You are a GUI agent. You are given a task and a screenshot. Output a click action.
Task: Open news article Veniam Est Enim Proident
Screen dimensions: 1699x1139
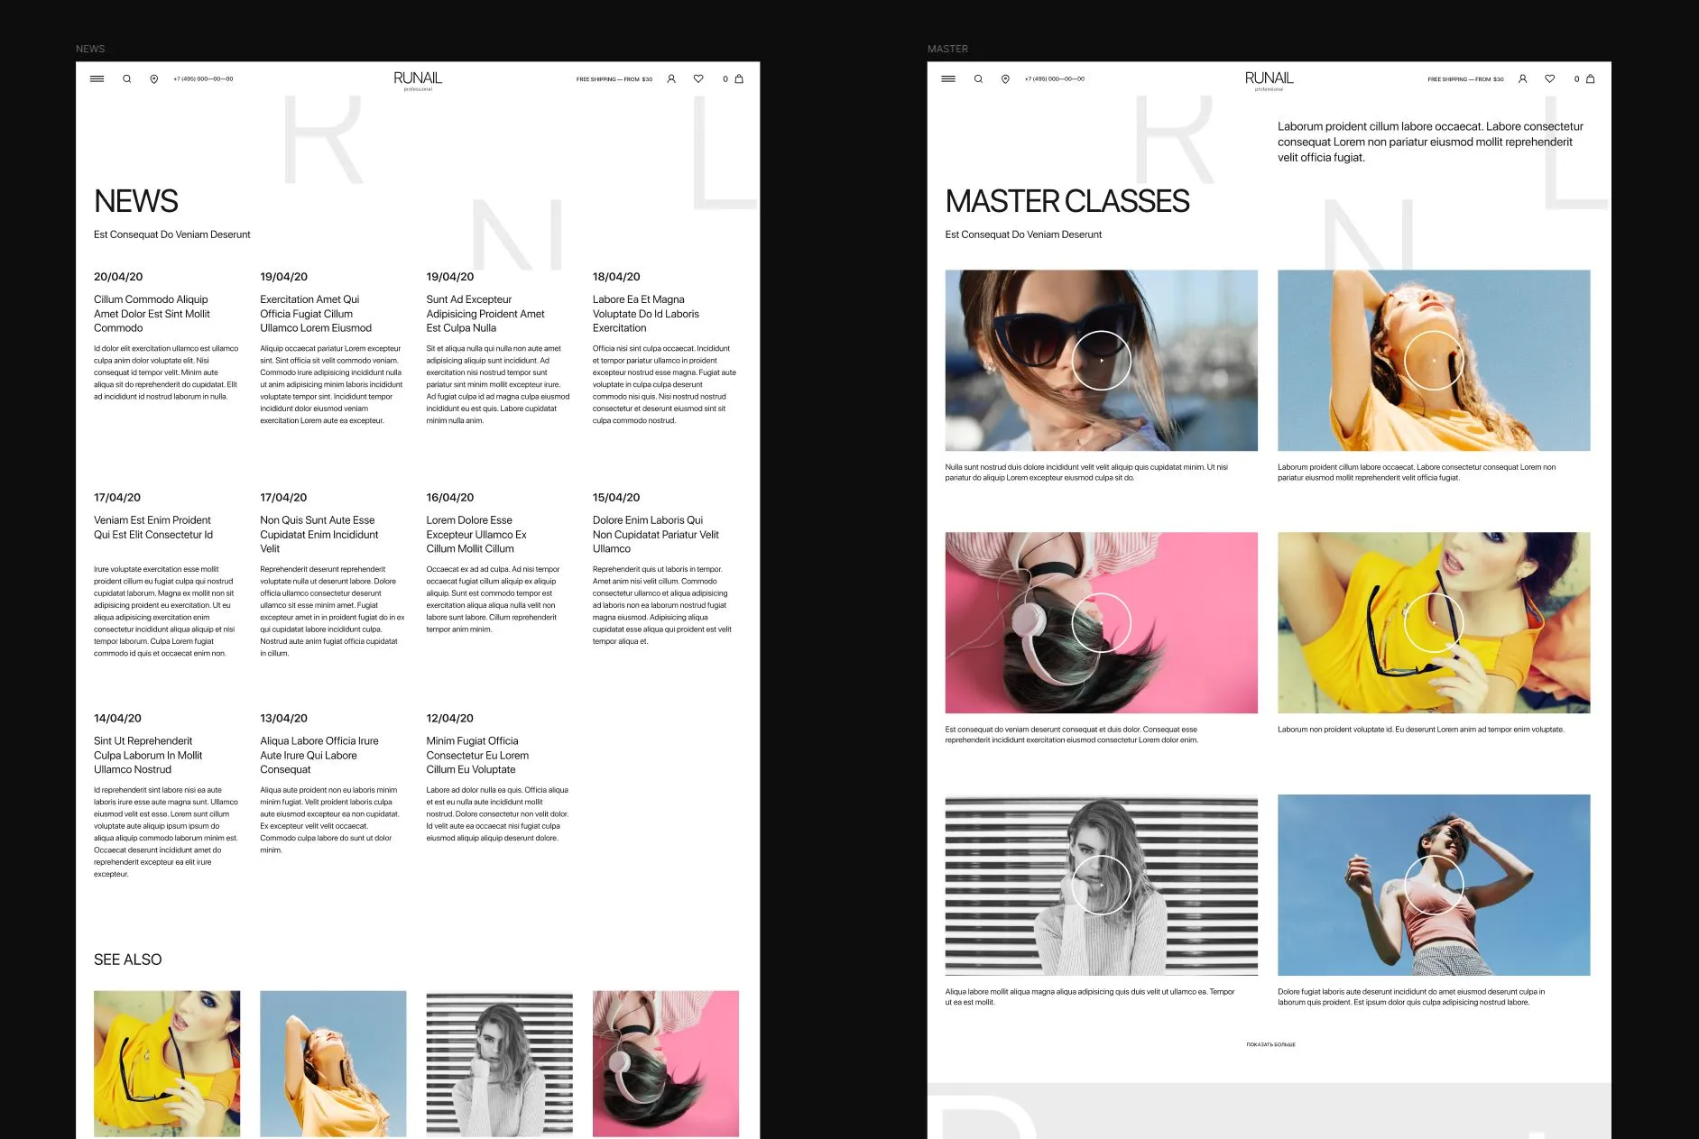click(x=153, y=528)
